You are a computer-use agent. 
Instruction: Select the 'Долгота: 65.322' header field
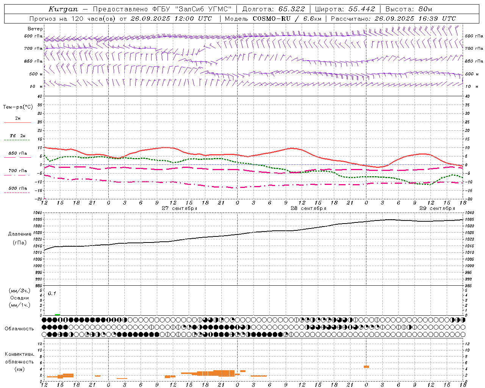coord(274,9)
